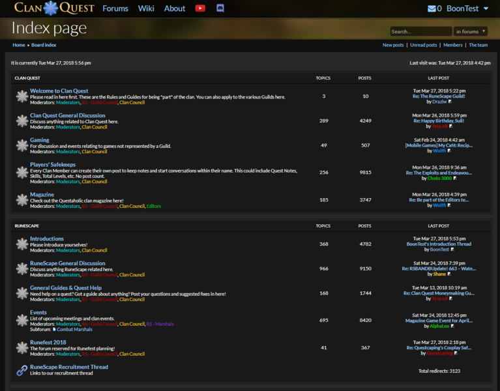Viewport: 500px width, 391px height.
Task: Open the Wiki menu item
Action: [146, 8]
